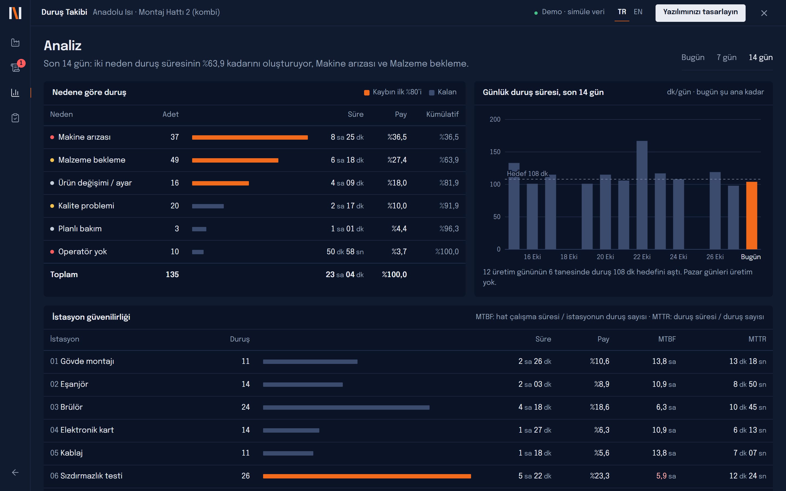Screen dimensions: 786x491
Task: Click the orange Kaybın ilk %80'i legend swatch
Action: pyautogui.click(x=367, y=93)
